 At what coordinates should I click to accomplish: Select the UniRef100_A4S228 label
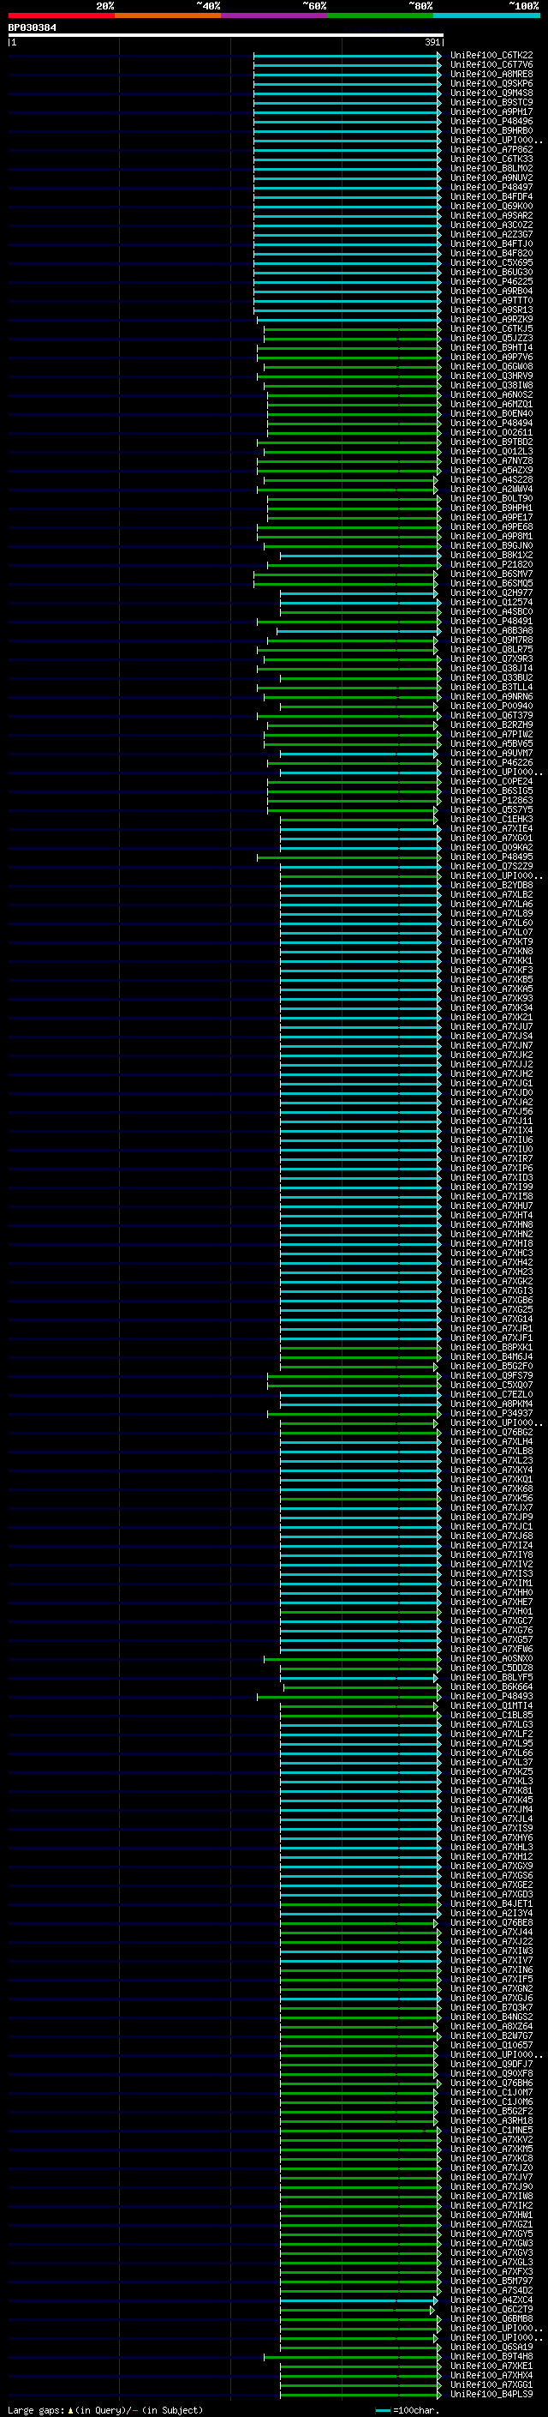coord(491,479)
